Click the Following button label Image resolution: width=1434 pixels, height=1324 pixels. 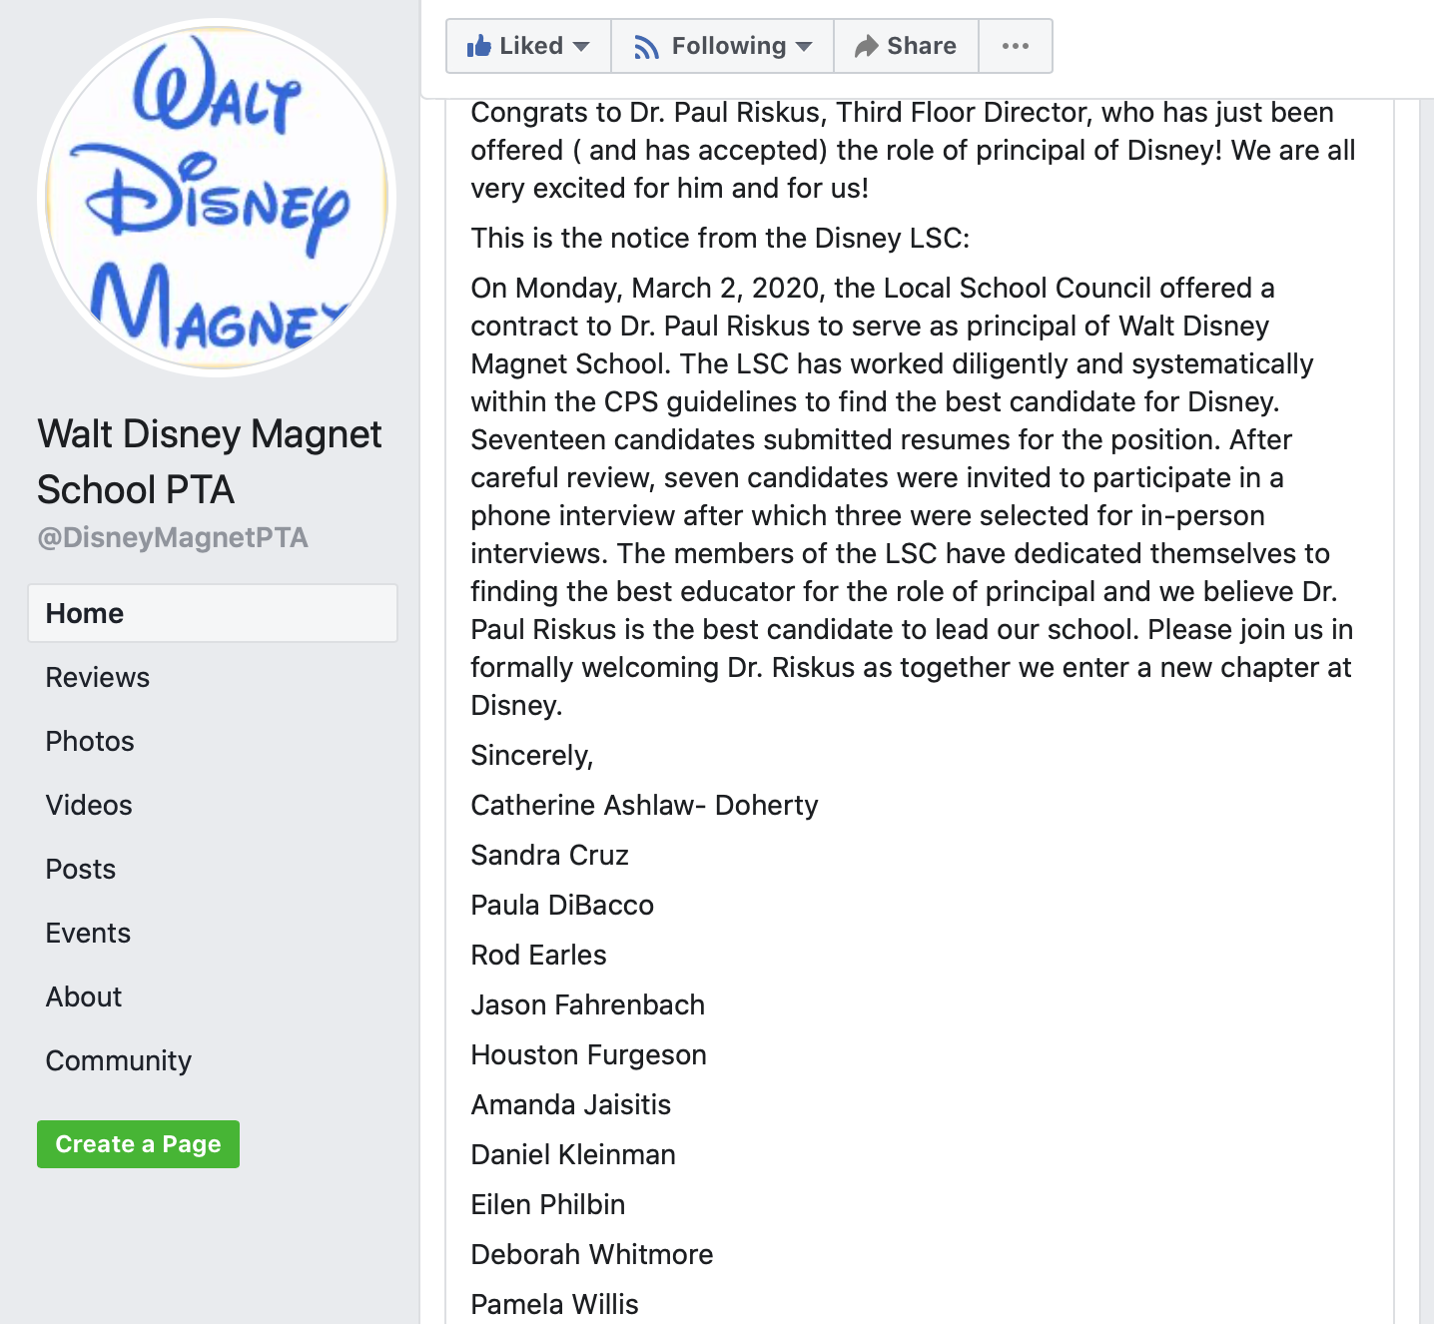click(x=729, y=46)
